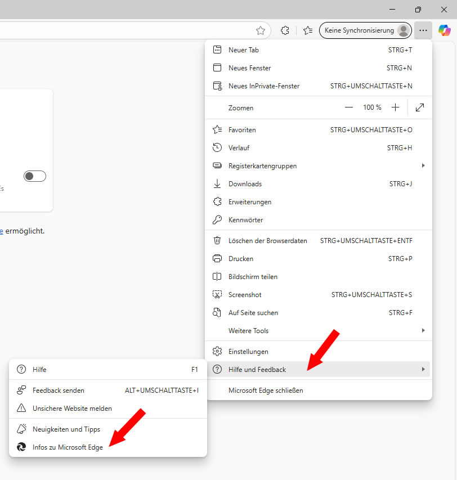Viewport: 457px width, 480px height.
Task: Click the InPrivate window icon
Action: [x=217, y=86]
